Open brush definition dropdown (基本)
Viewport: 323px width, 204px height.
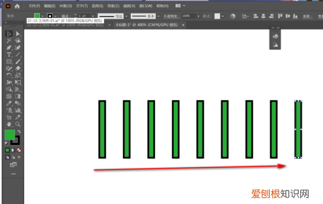(158, 16)
